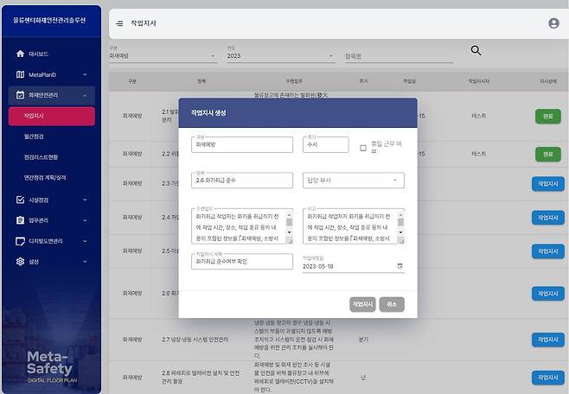This screenshot has height=394, width=569.
Task: Click the 작업예정일 date field 2023-05-18
Action: tap(354, 266)
